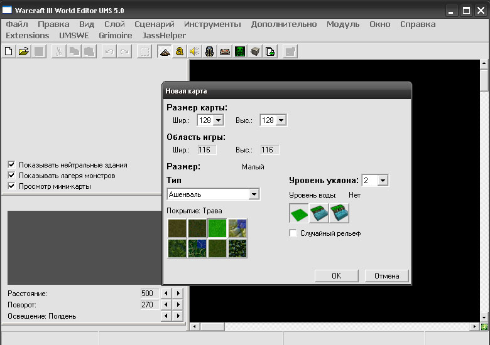Select the bright green grass tile swatch
The width and height of the screenshot is (490, 345).
(x=217, y=228)
